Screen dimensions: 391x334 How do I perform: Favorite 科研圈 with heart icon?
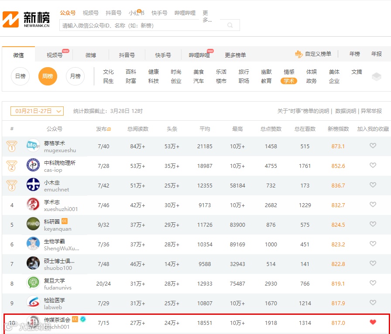[x=373, y=224]
